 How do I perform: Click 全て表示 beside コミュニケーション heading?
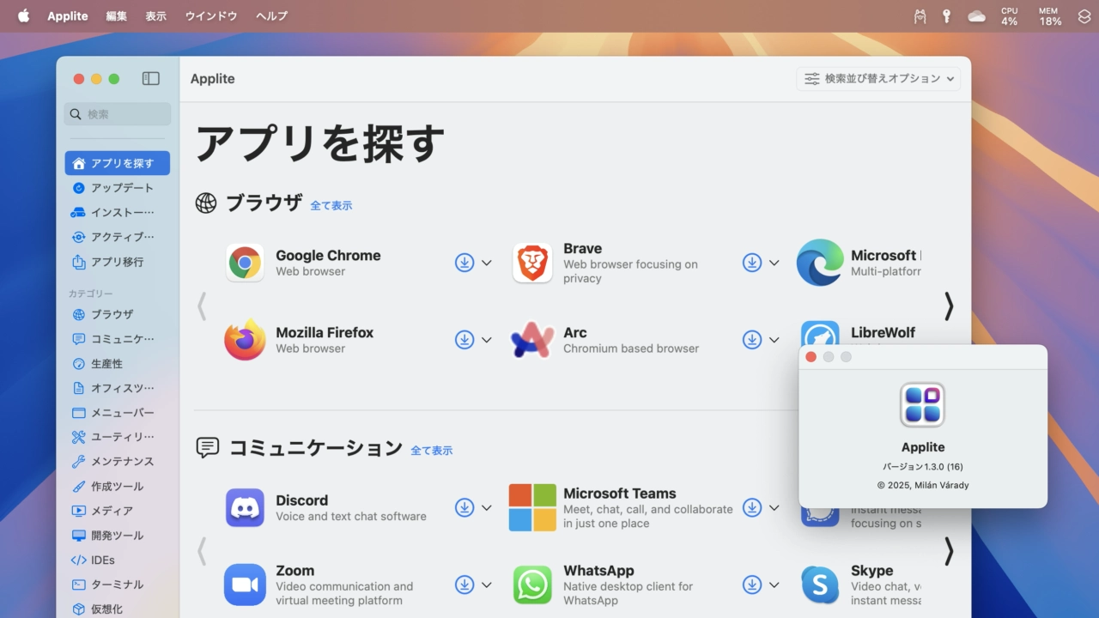tap(431, 451)
